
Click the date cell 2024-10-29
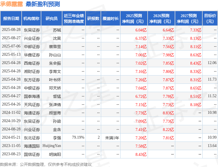tap(11, 121)
